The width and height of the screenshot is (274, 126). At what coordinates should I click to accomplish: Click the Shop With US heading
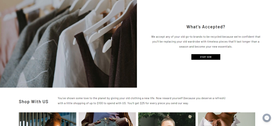33,102
